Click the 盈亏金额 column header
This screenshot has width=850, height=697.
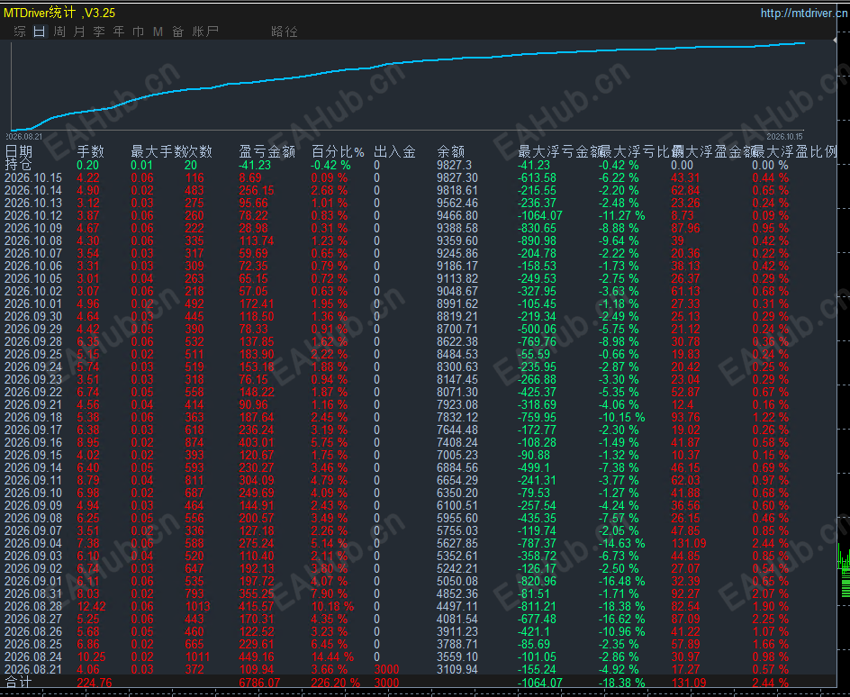tap(267, 151)
